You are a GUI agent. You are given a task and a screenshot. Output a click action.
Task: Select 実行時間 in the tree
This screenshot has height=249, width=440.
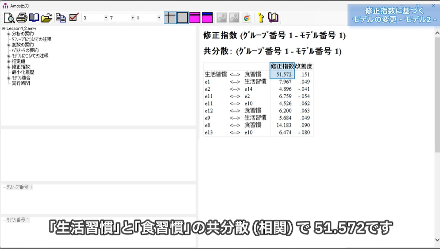21,83
